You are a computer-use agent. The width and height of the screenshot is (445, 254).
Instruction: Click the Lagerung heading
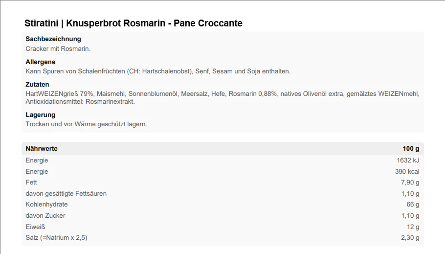tap(41, 115)
